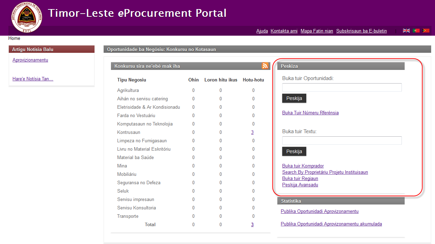Open the Peskija Avansadu advanced search
This screenshot has width=435, height=244.
click(x=300, y=185)
